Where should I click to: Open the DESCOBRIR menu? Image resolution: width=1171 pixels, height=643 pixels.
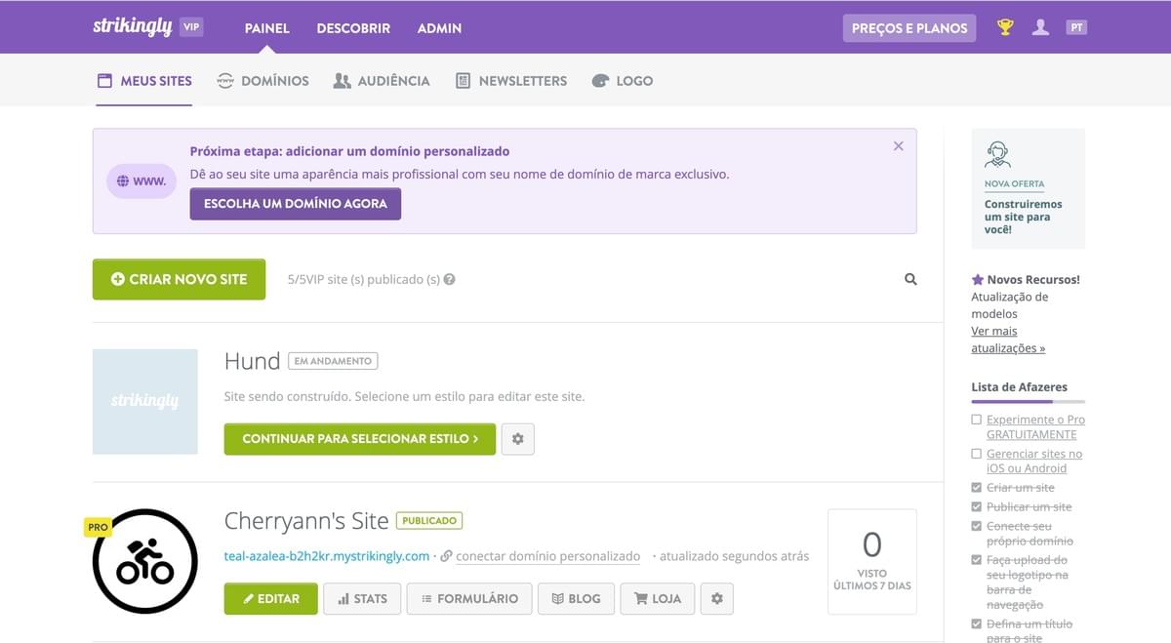[x=353, y=28]
